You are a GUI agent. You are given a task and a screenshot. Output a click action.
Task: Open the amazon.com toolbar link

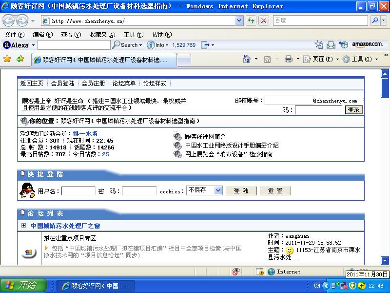pyautogui.click(x=367, y=44)
